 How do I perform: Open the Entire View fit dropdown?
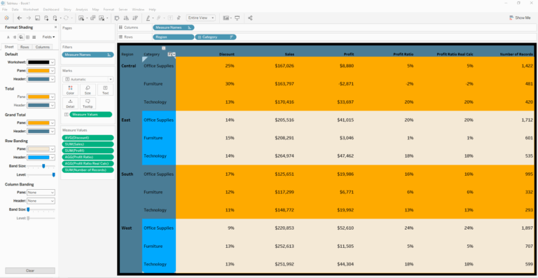click(201, 18)
